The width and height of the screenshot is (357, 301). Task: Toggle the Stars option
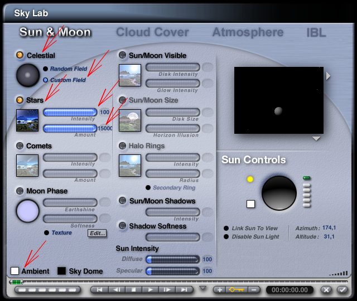[20, 100]
